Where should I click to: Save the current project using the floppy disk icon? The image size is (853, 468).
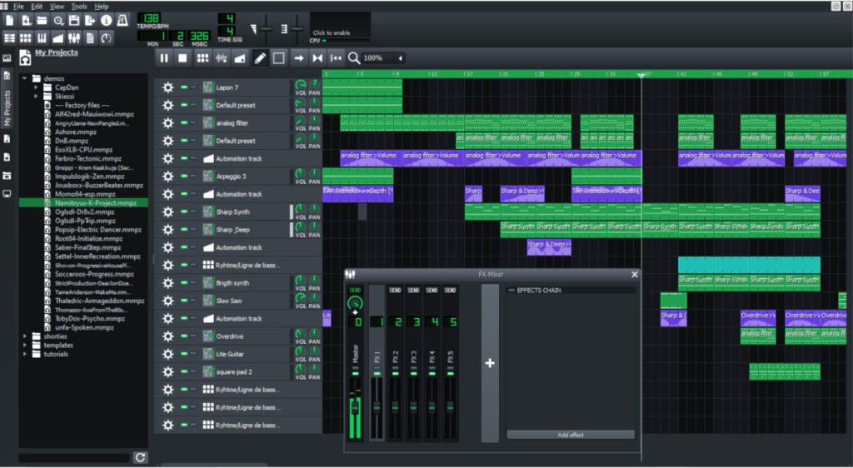tap(74, 21)
